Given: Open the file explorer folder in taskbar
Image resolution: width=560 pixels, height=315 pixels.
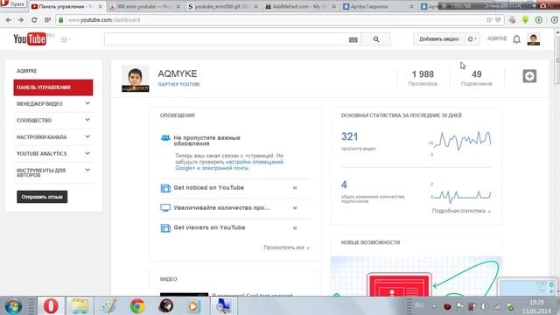Looking at the screenshot, I should [x=80, y=306].
